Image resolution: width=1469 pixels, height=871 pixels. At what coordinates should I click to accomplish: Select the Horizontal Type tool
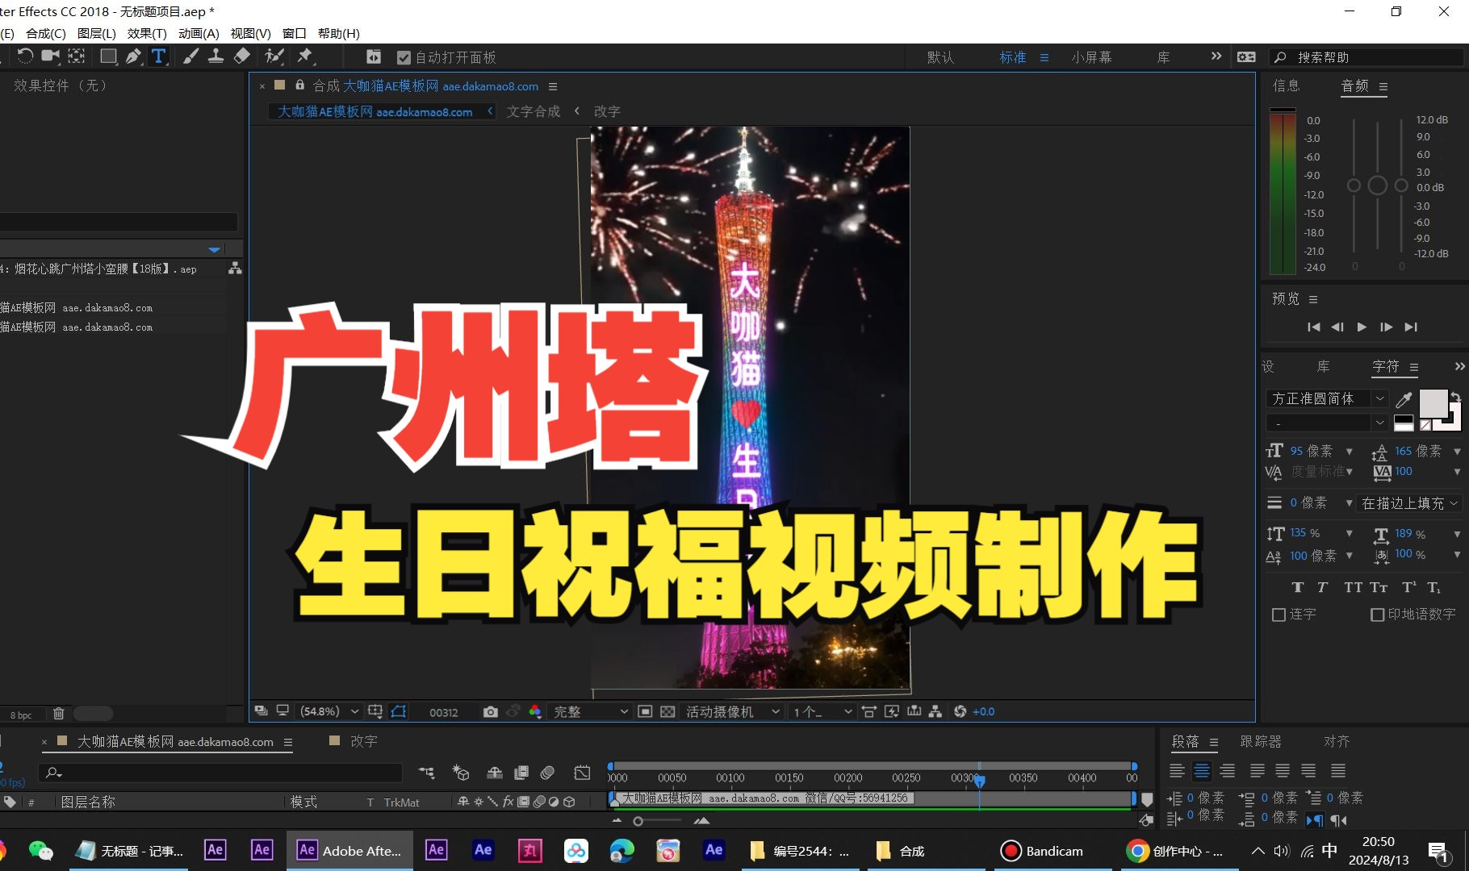coord(158,56)
